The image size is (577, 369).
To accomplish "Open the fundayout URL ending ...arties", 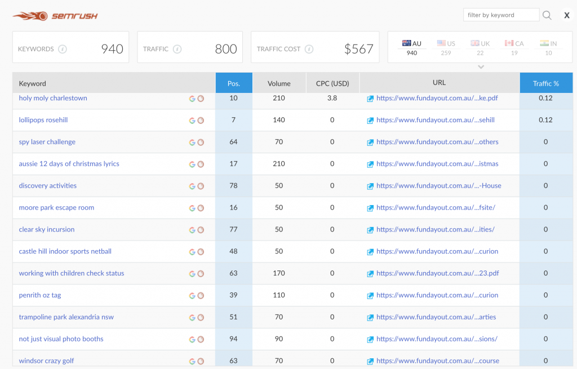I will pos(436,317).
